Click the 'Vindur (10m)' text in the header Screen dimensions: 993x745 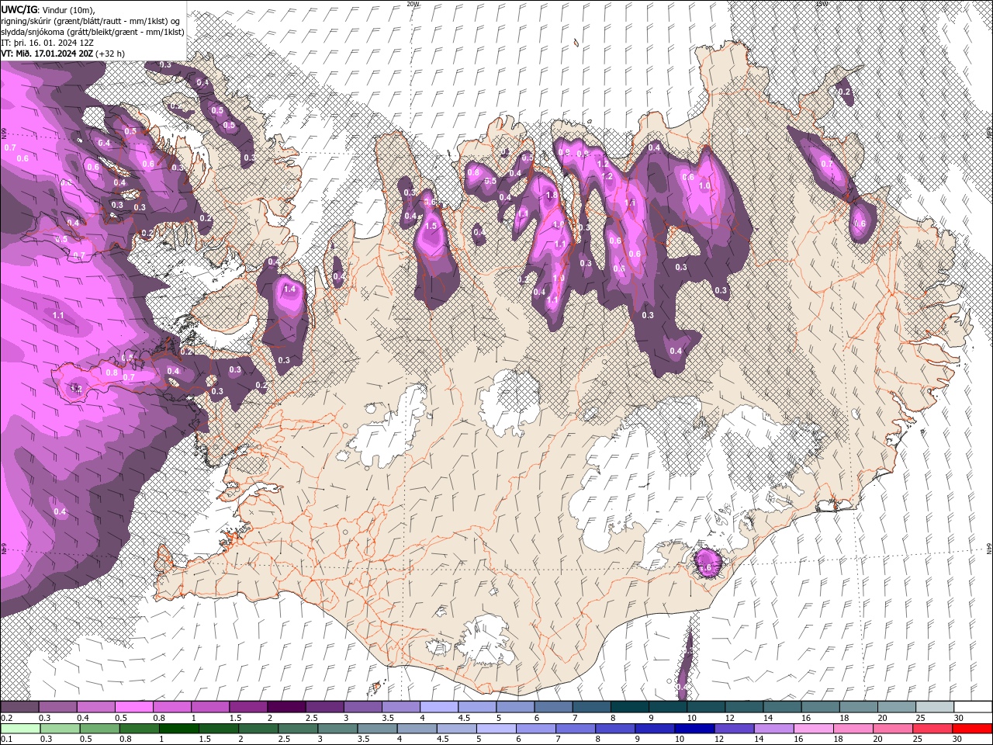[68, 9]
